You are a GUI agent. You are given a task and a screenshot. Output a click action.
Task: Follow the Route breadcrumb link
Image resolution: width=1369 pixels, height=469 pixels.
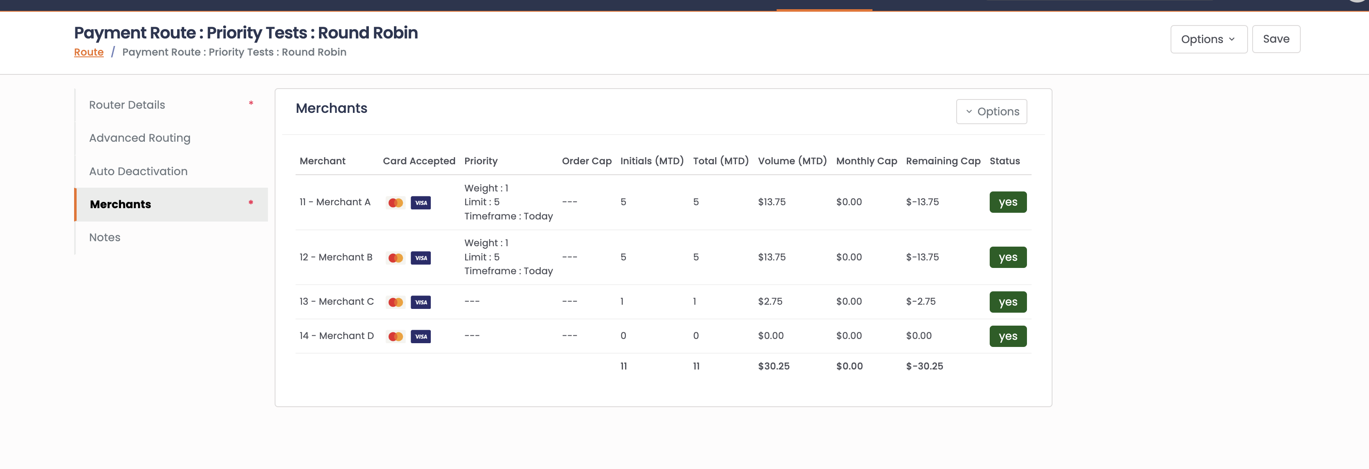click(x=89, y=52)
